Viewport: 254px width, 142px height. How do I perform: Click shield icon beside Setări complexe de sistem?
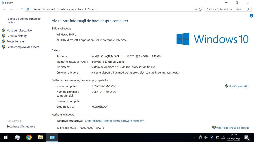[x=3, y=47]
